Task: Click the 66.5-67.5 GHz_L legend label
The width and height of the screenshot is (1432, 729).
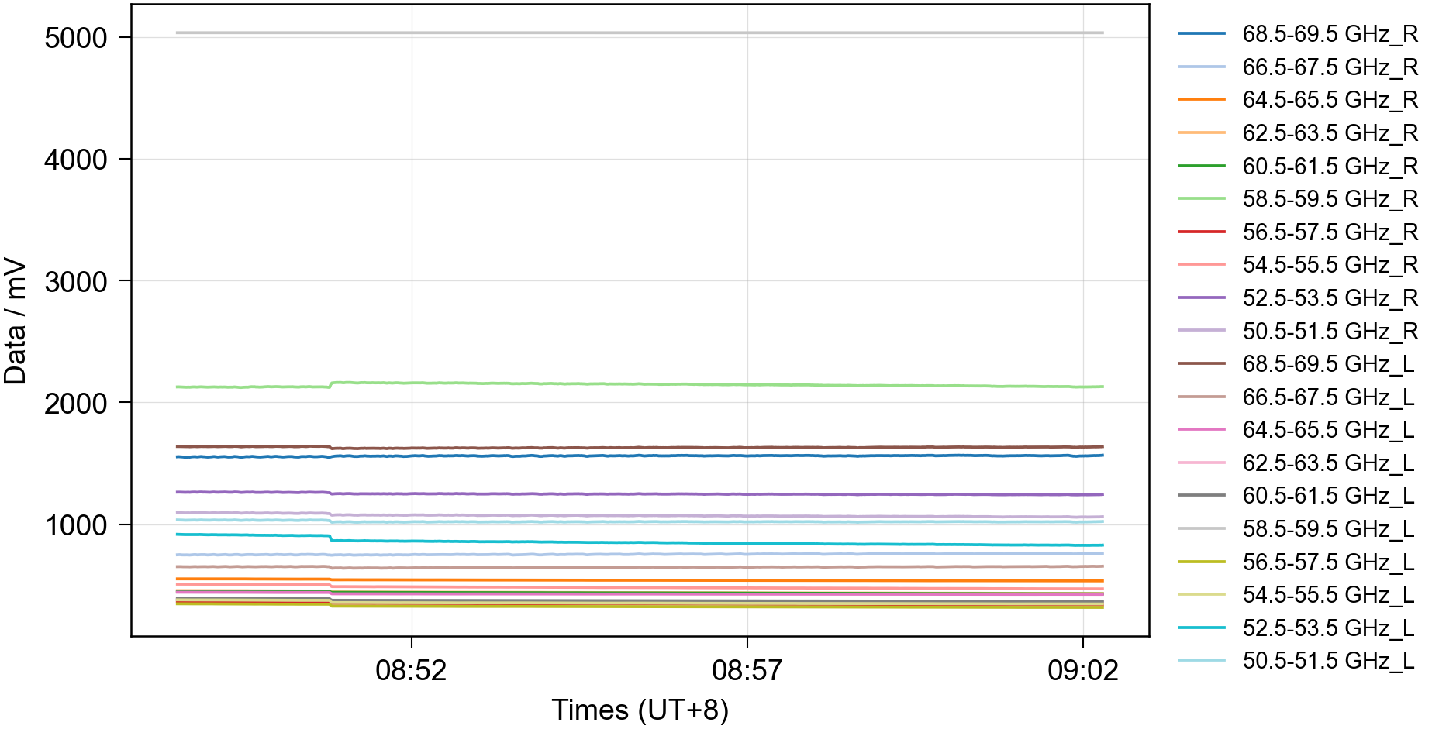Action: [1327, 397]
